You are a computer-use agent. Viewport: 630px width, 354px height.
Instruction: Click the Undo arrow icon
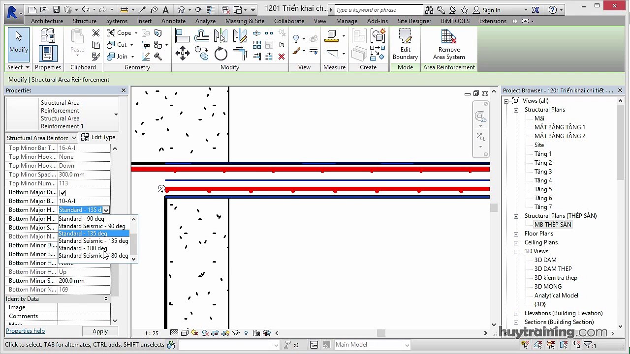[85, 9]
